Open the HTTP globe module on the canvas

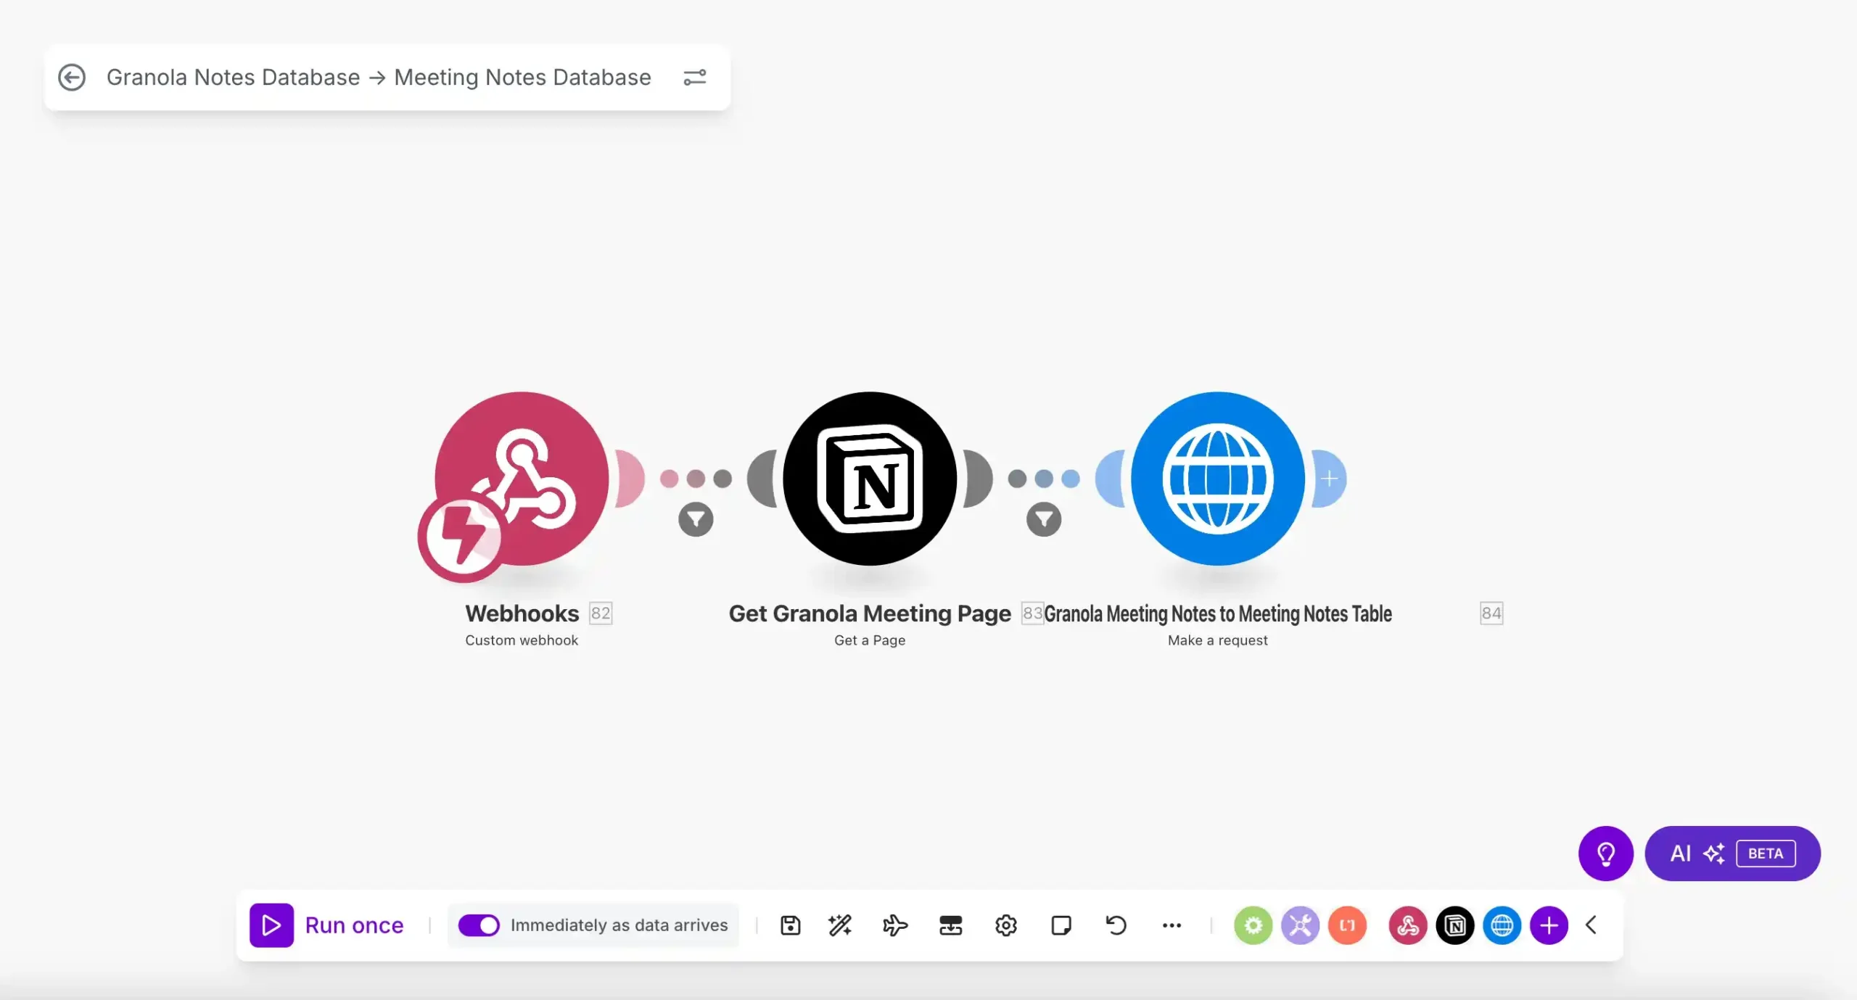coord(1218,479)
